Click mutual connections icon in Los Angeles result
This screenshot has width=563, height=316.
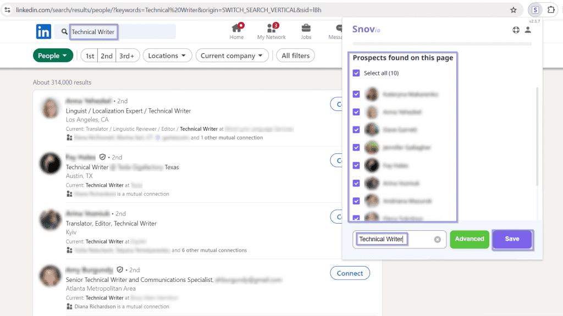(69, 137)
